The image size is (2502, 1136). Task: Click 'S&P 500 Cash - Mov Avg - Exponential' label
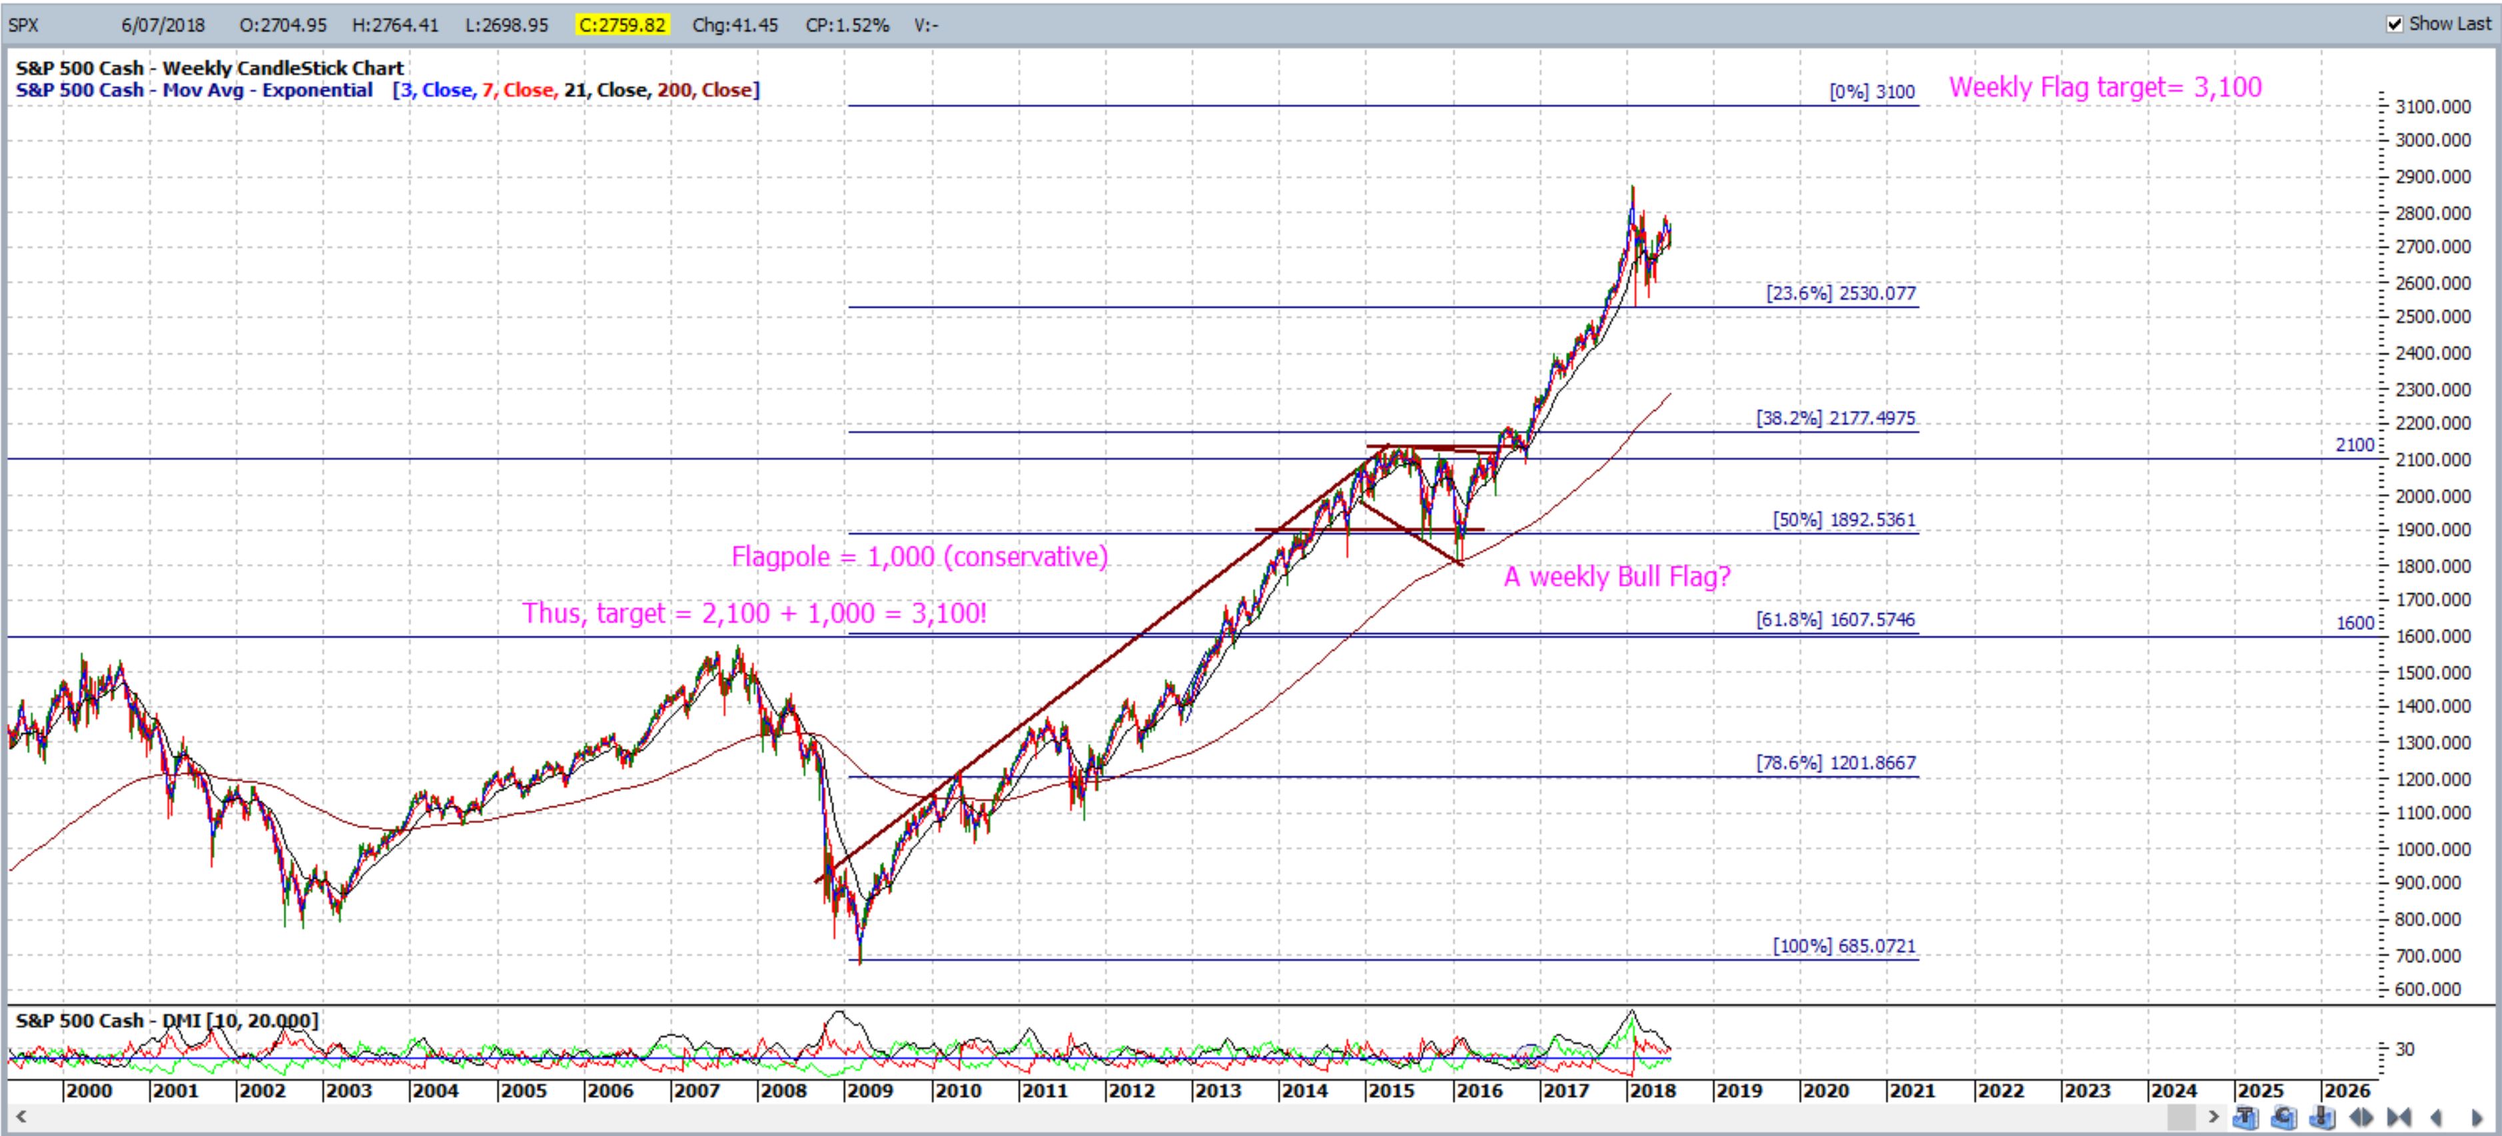click(x=195, y=91)
